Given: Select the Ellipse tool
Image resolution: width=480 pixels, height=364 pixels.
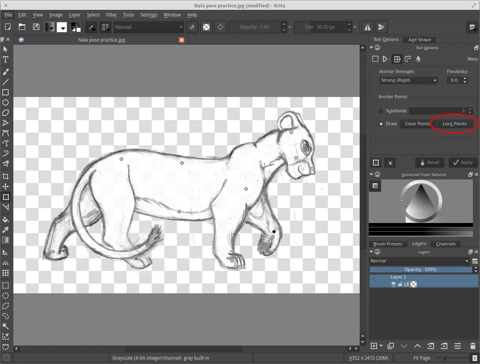Looking at the screenshot, I should 6,102.
